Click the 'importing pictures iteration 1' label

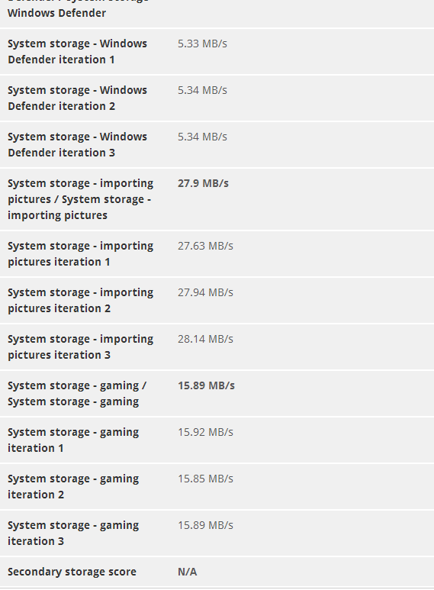coord(81,253)
